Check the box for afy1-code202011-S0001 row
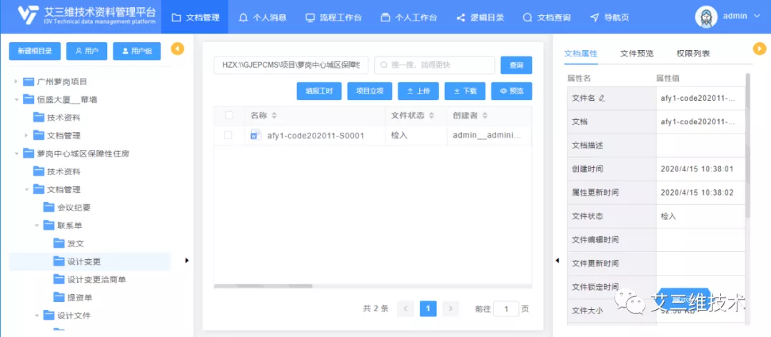 [x=228, y=135]
